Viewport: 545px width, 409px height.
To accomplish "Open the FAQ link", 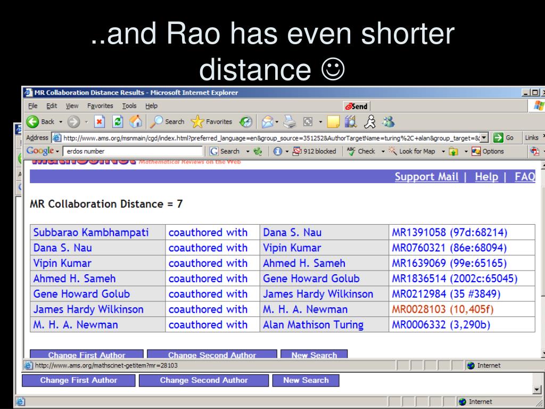I will click(525, 177).
